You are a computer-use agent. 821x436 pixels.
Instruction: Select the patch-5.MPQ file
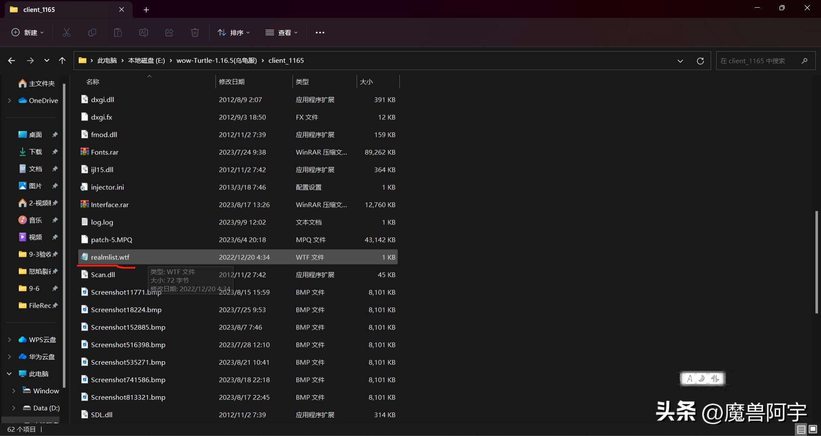click(x=112, y=240)
